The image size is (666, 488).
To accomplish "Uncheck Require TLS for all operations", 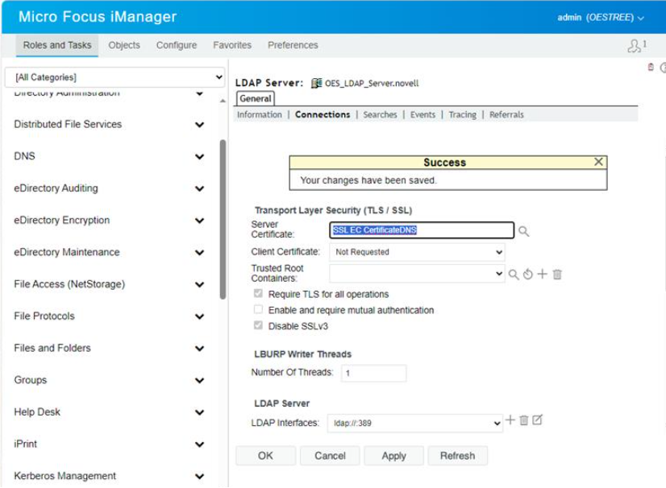I will tap(258, 295).
